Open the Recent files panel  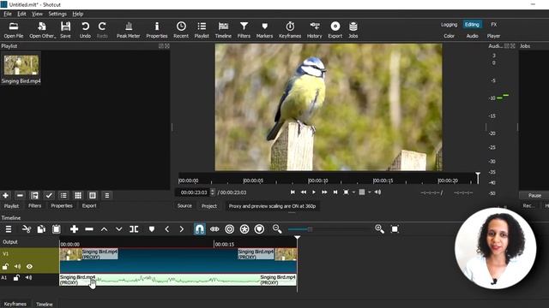(181, 30)
